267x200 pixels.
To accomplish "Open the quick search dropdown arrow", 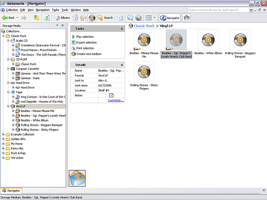I will click(251, 10).
